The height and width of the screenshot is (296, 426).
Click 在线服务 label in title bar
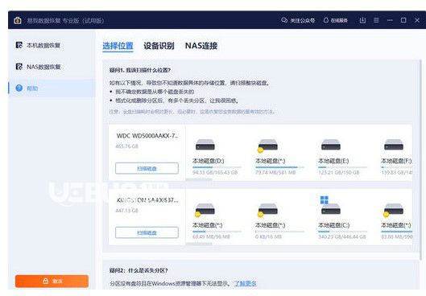click(x=339, y=20)
